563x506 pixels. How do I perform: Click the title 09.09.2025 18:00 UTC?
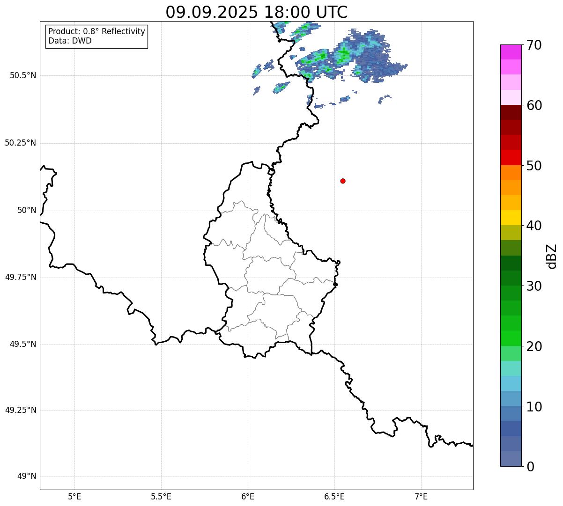point(257,12)
